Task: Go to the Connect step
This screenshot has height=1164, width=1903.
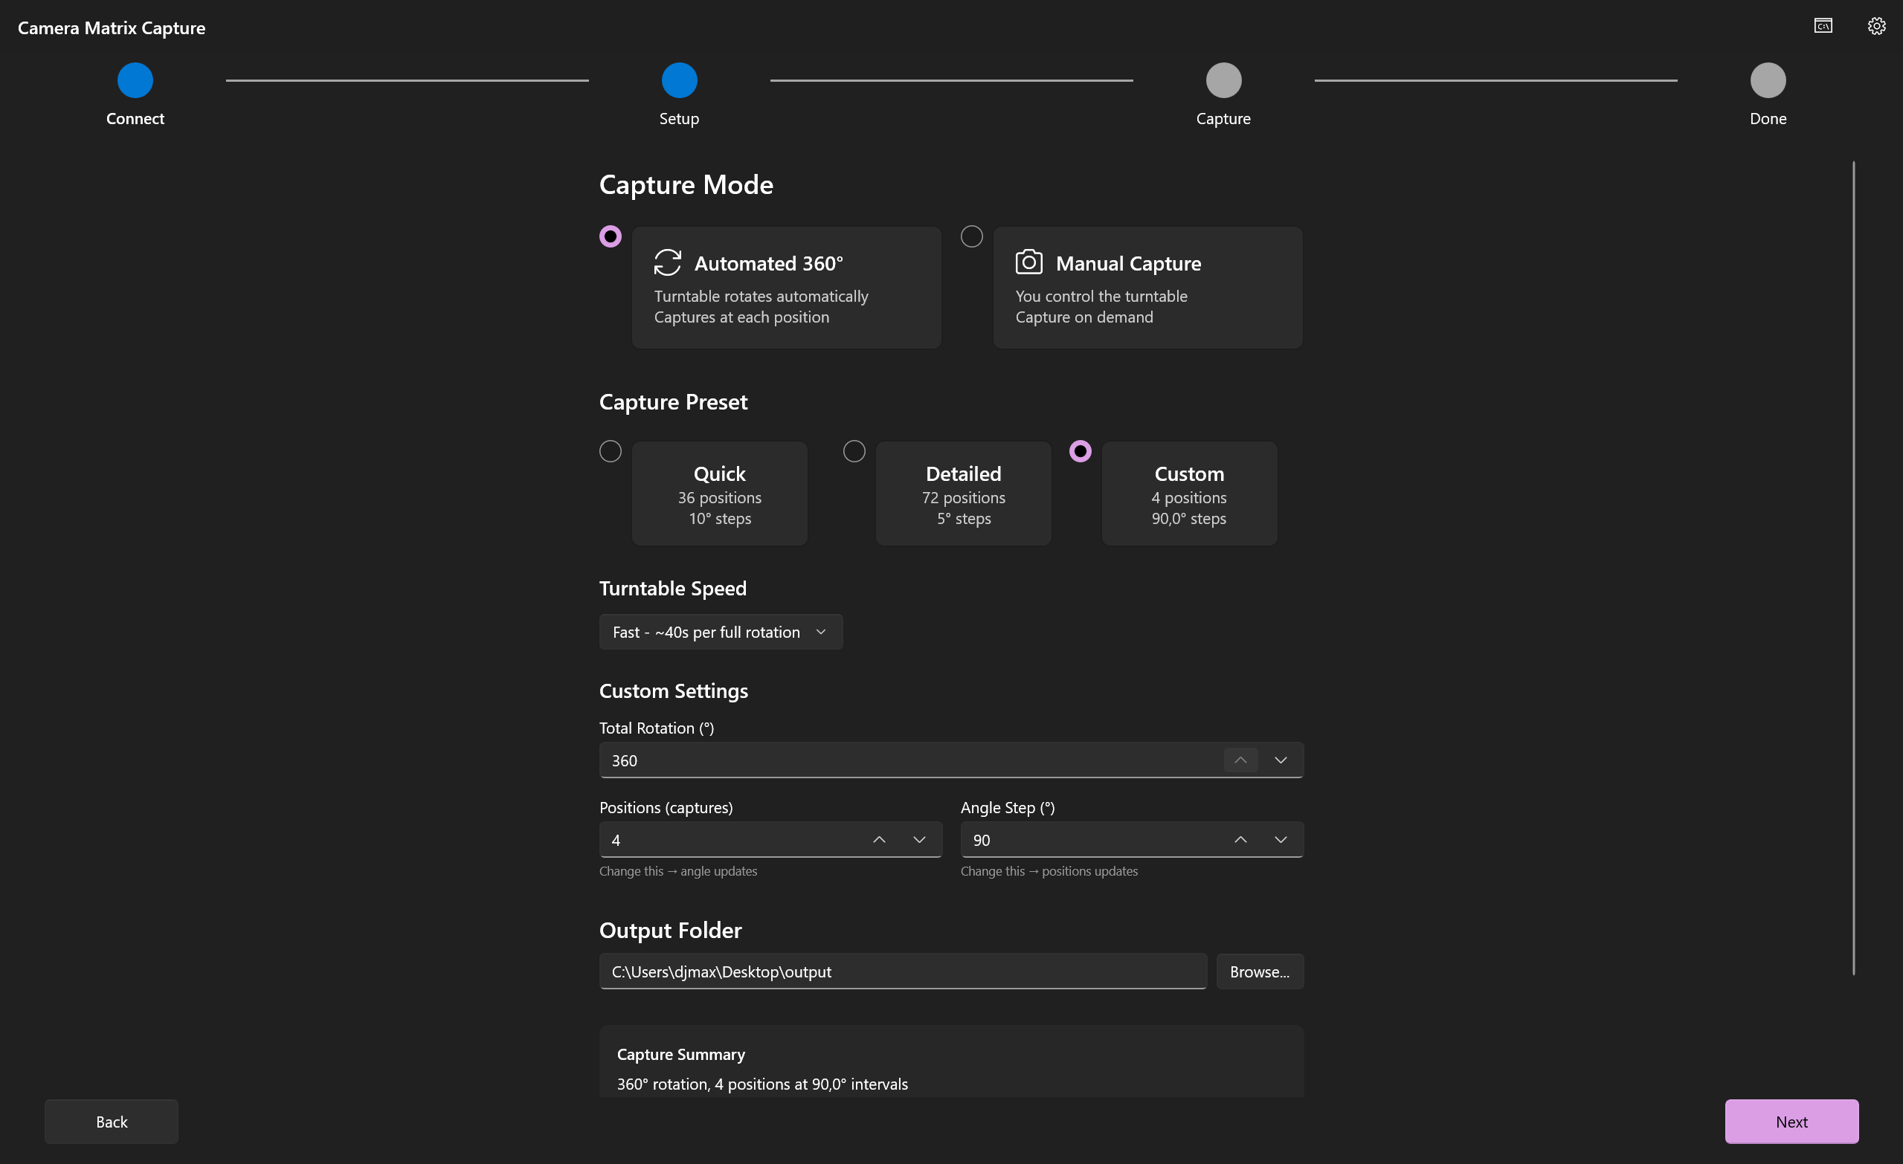Action: (135, 94)
